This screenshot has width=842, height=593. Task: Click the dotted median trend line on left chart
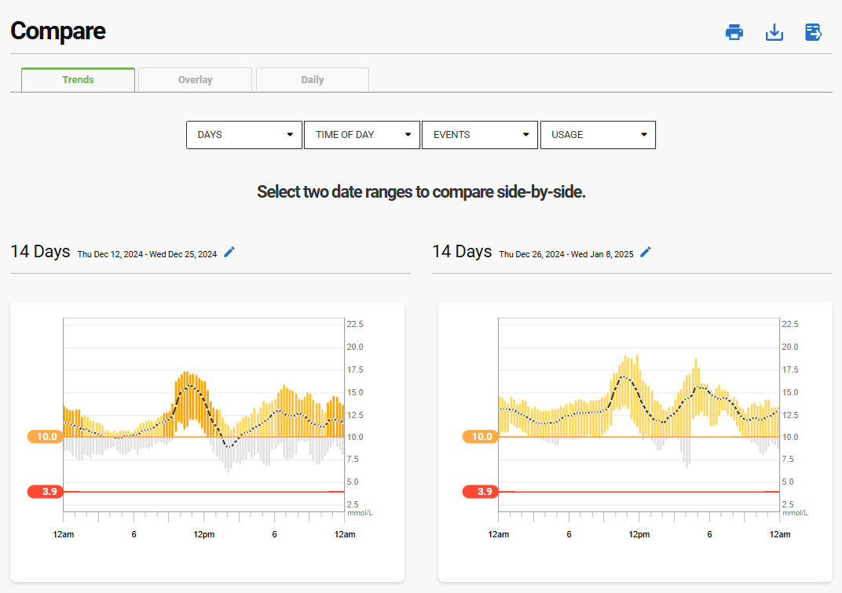189,387
